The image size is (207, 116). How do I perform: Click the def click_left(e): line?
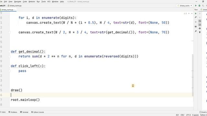[x=28, y=66]
